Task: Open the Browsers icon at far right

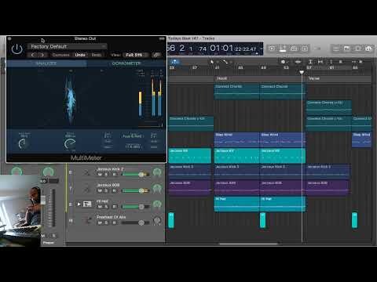Action: pyautogui.click(x=369, y=49)
